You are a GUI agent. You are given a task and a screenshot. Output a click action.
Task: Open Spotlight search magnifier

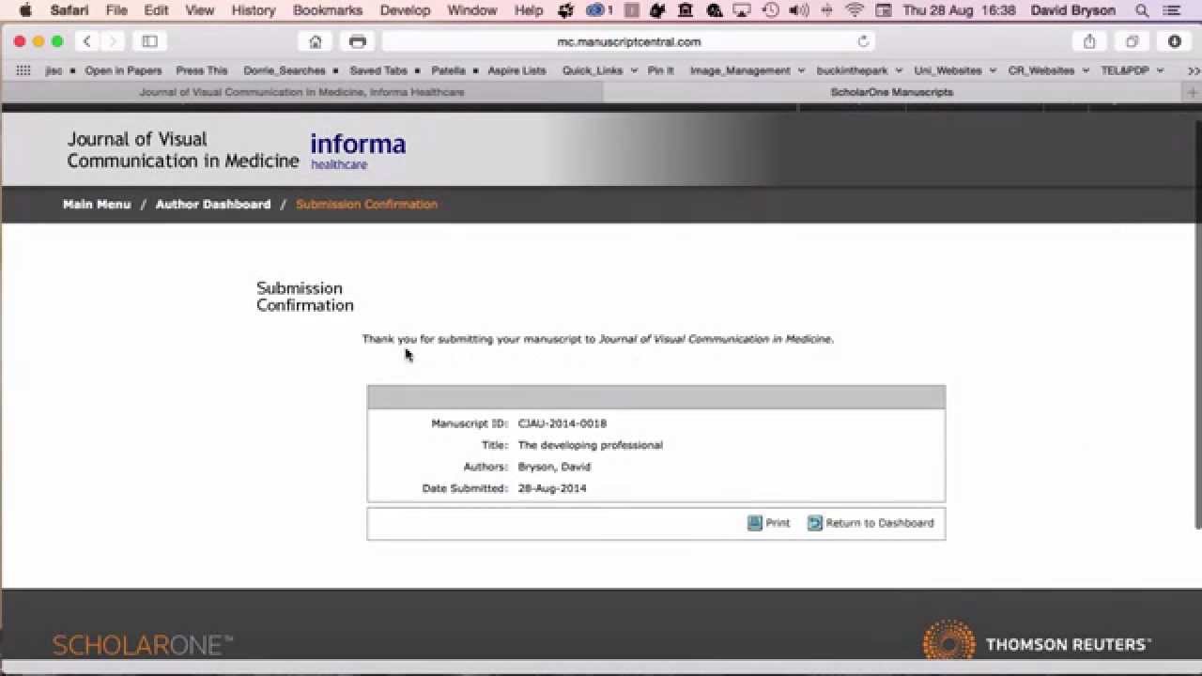click(x=1142, y=10)
